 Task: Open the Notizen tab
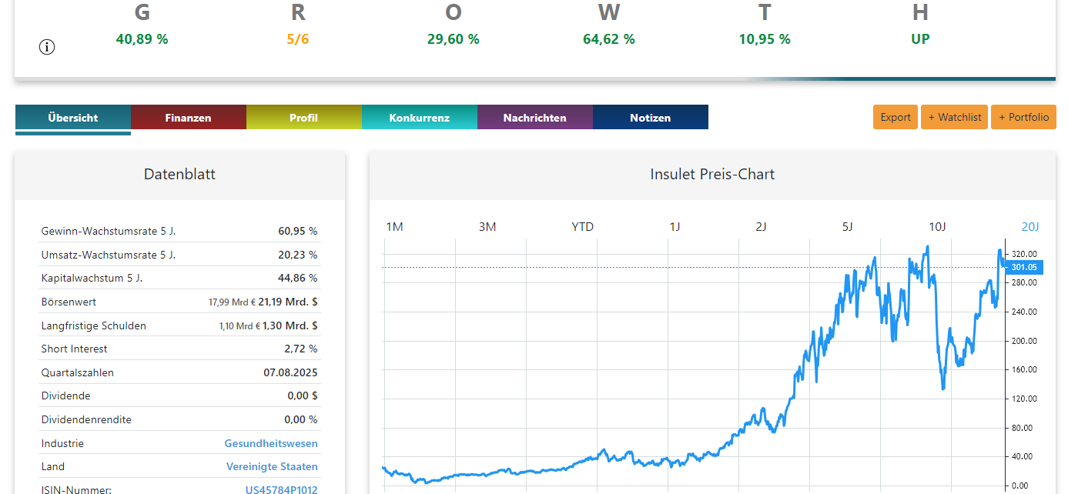[x=651, y=118]
